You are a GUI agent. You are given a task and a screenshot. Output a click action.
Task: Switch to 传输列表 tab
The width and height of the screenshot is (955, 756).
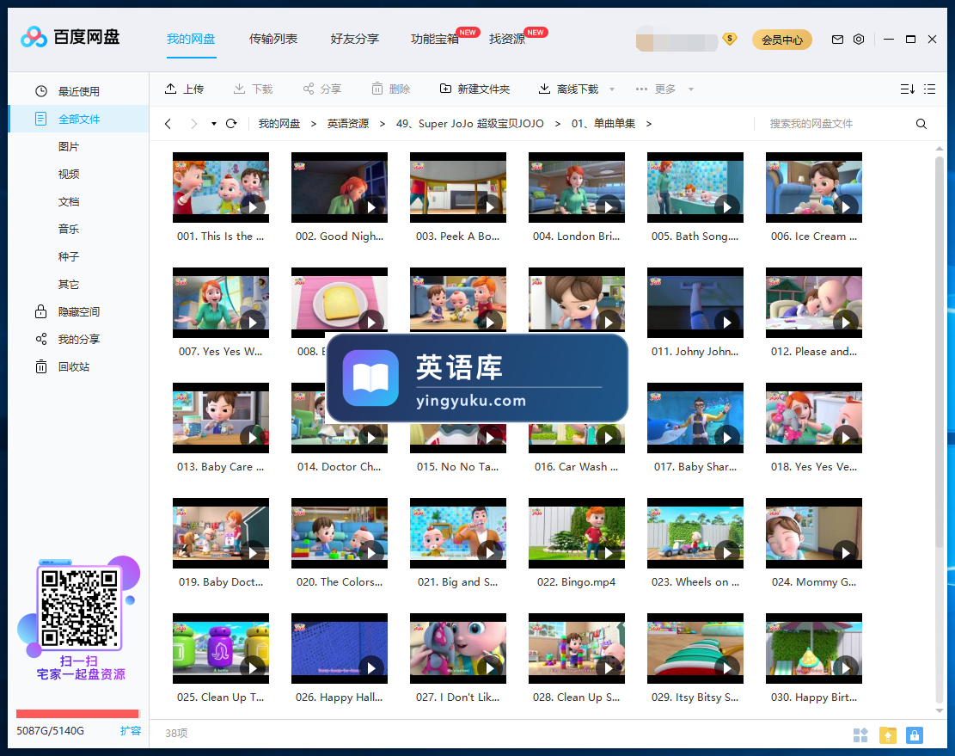(x=272, y=39)
